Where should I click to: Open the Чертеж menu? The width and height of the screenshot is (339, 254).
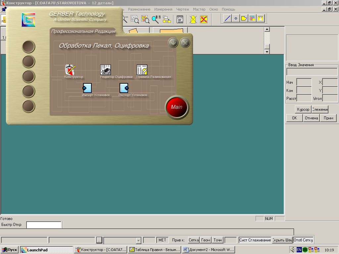click(x=182, y=9)
